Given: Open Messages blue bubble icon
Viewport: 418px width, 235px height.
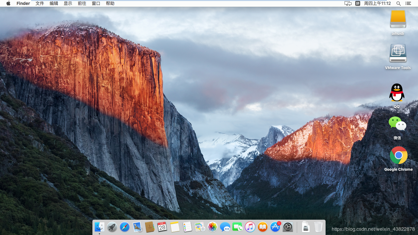Looking at the screenshot, I should click(x=225, y=227).
